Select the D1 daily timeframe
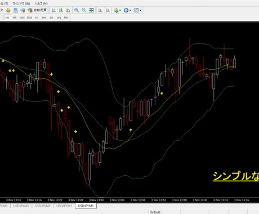259x214 pixels. (x=51, y=17)
